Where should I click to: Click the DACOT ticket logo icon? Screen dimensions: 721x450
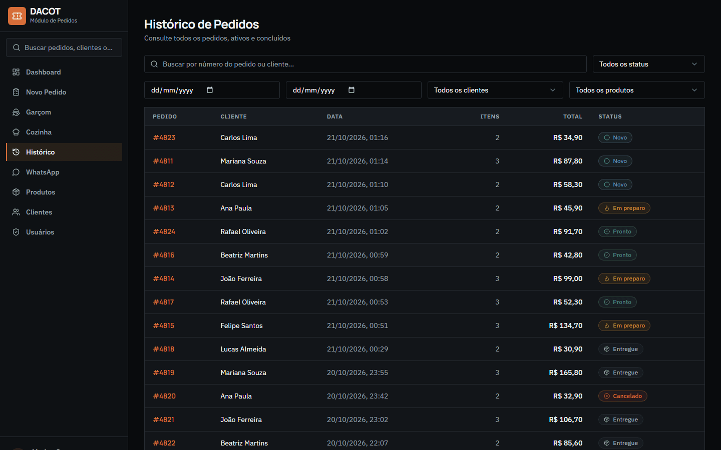[17, 16]
